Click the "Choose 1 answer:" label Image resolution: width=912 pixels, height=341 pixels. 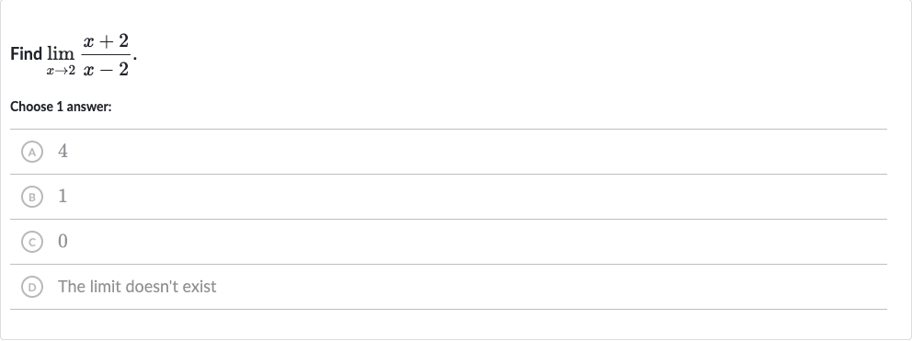click(61, 107)
